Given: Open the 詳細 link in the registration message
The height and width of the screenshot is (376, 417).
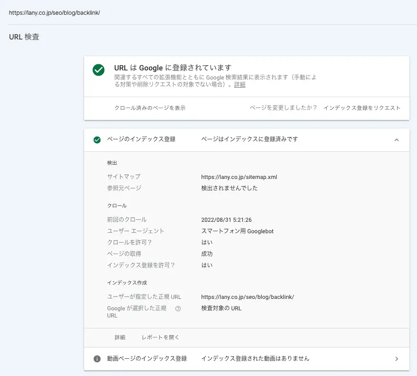Looking at the screenshot, I should [x=240, y=85].
